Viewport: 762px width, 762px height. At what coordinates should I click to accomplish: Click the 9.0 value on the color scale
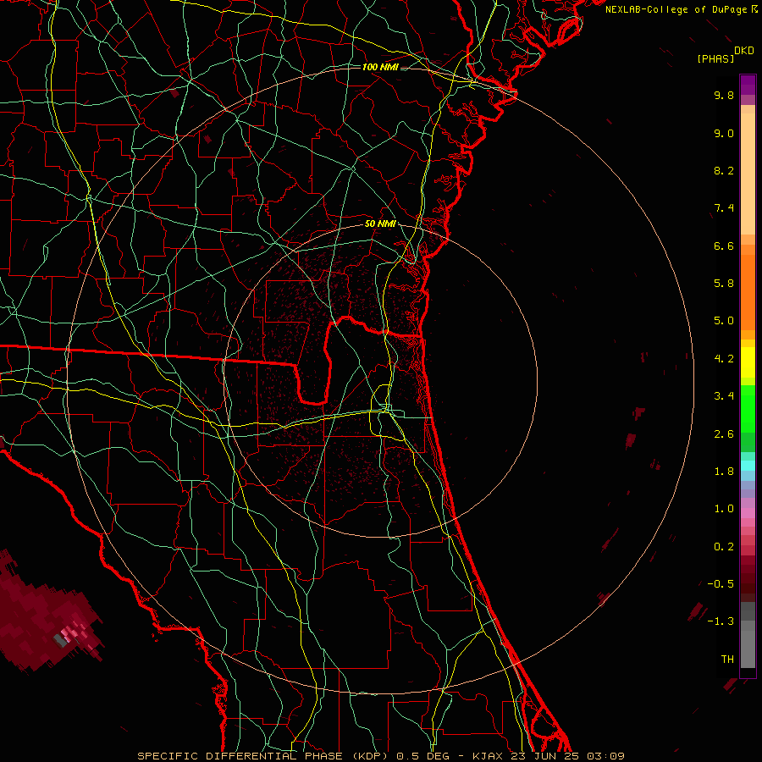tap(724, 133)
